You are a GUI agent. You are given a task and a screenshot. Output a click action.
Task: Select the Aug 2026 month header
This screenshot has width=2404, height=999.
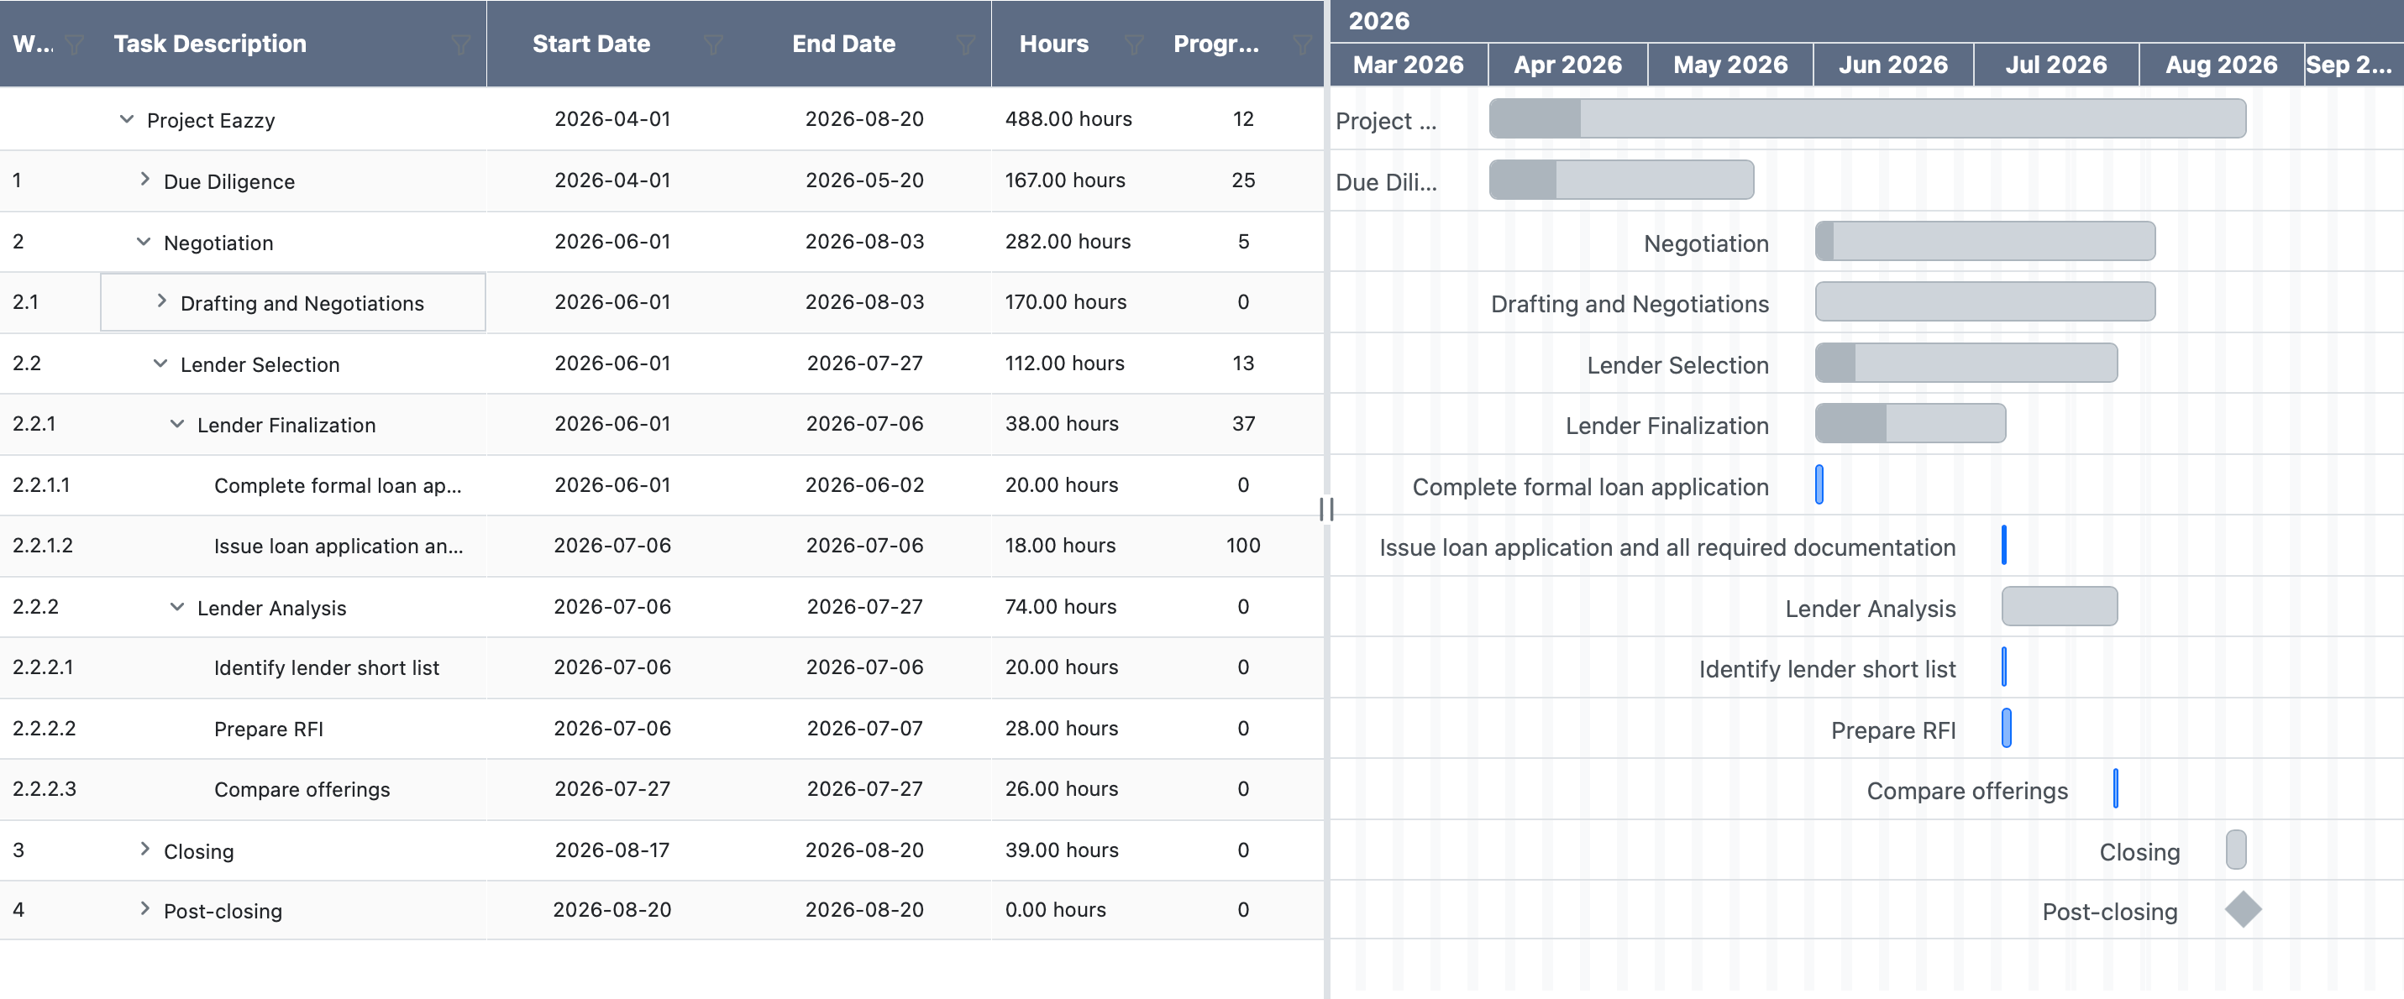[x=2220, y=65]
